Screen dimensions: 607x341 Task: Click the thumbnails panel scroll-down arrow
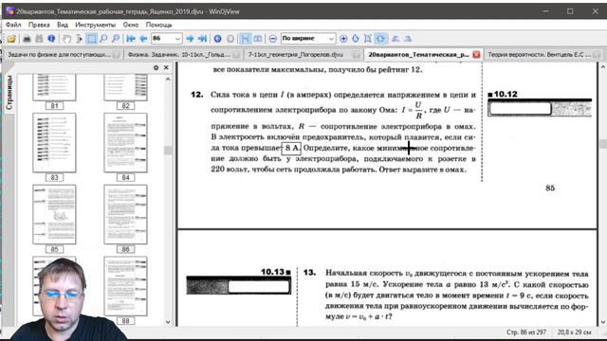168,322
